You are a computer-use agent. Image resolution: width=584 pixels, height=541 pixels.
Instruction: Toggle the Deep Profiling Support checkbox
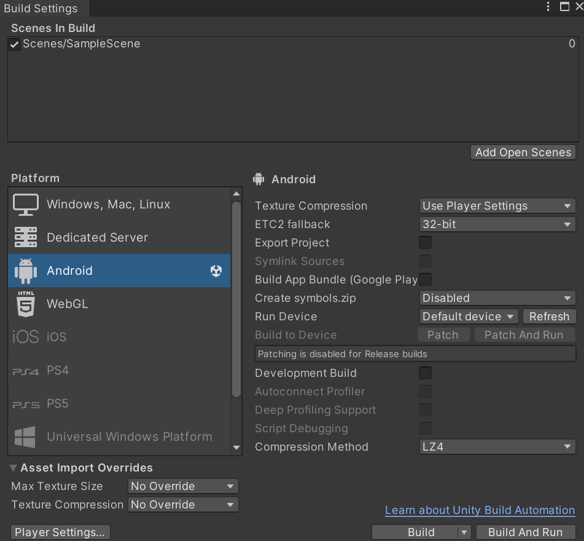(x=425, y=410)
